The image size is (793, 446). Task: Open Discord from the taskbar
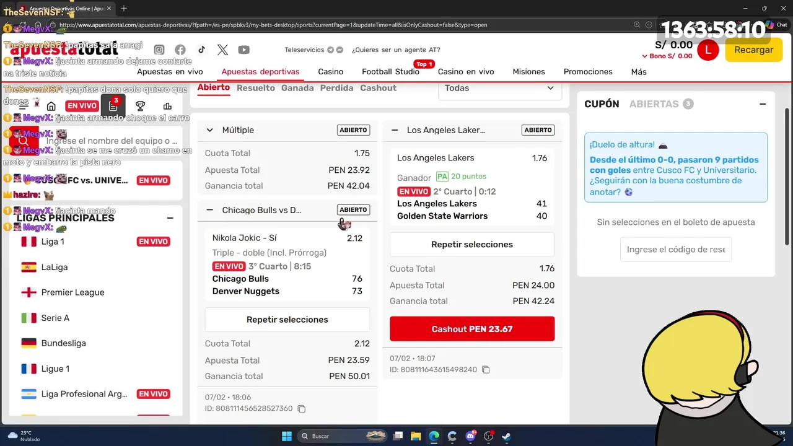tap(470, 436)
